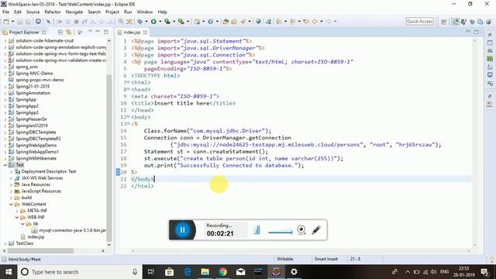Toggle the Cortana microphone in search box

[x=135, y=272]
